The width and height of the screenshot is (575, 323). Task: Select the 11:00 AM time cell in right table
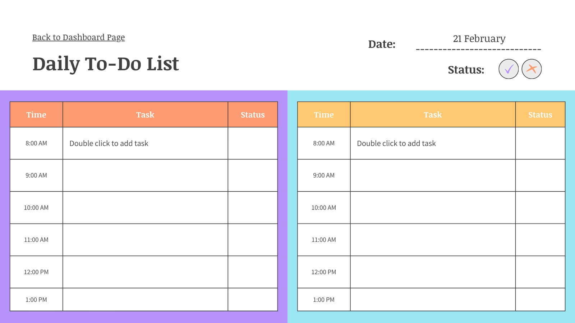point(324,240)
